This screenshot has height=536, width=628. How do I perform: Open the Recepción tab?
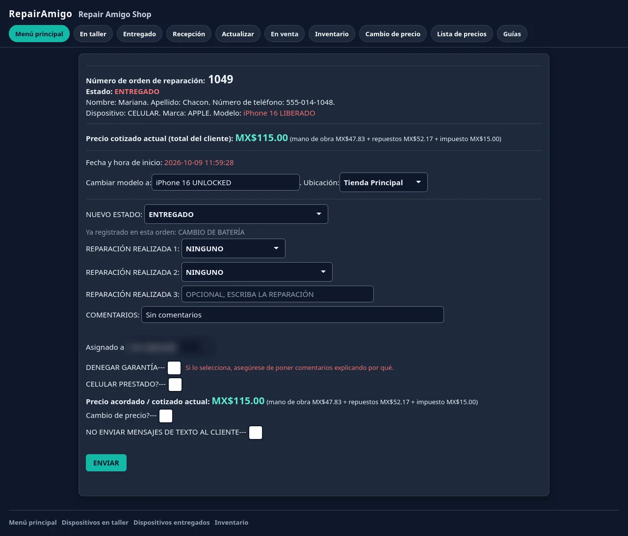click(189, 34)
